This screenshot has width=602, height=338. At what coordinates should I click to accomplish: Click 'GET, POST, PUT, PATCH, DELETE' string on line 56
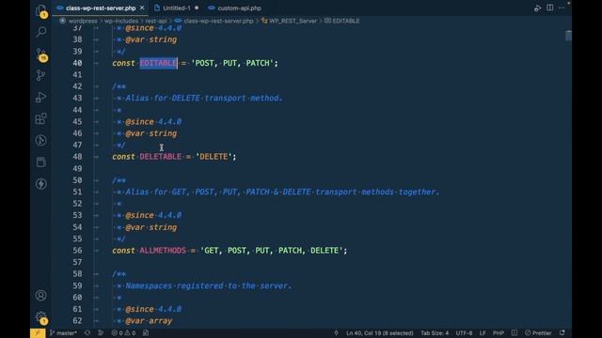(x=272, y=251)
